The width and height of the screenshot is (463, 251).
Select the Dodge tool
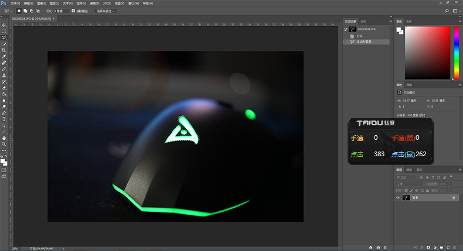point(4,106)
